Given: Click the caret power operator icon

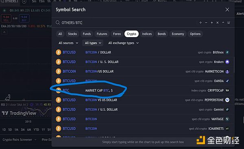Looking at the screenshot, I should pos(223,22).
